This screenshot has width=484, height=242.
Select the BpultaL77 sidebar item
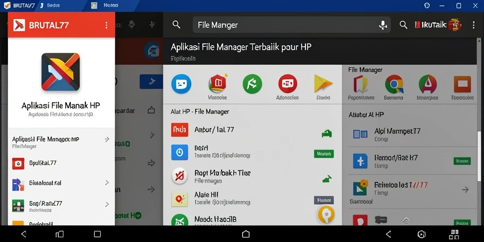pyautogui.click(x=61, y=163)
